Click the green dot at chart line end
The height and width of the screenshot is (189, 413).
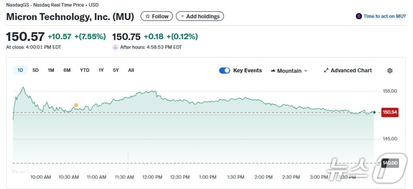tap(374, 112)
